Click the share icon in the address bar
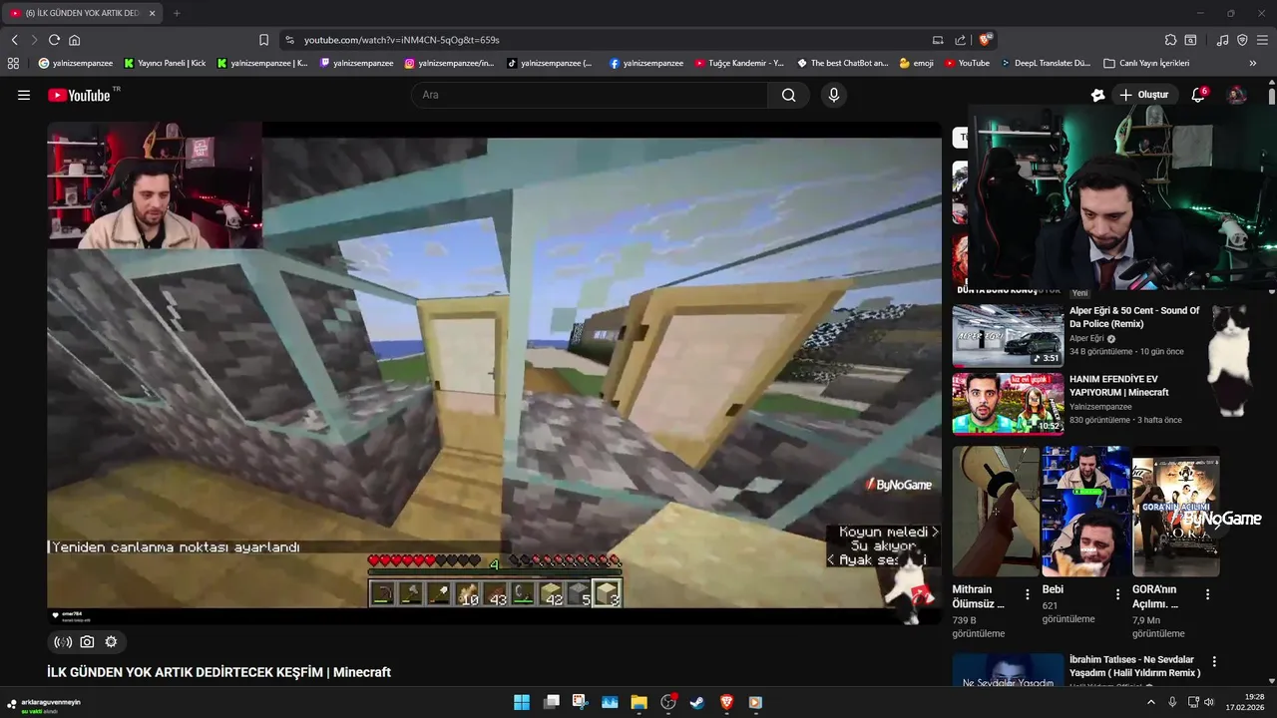The width and height of the screenshot is (1277, 718). [960, 40]
